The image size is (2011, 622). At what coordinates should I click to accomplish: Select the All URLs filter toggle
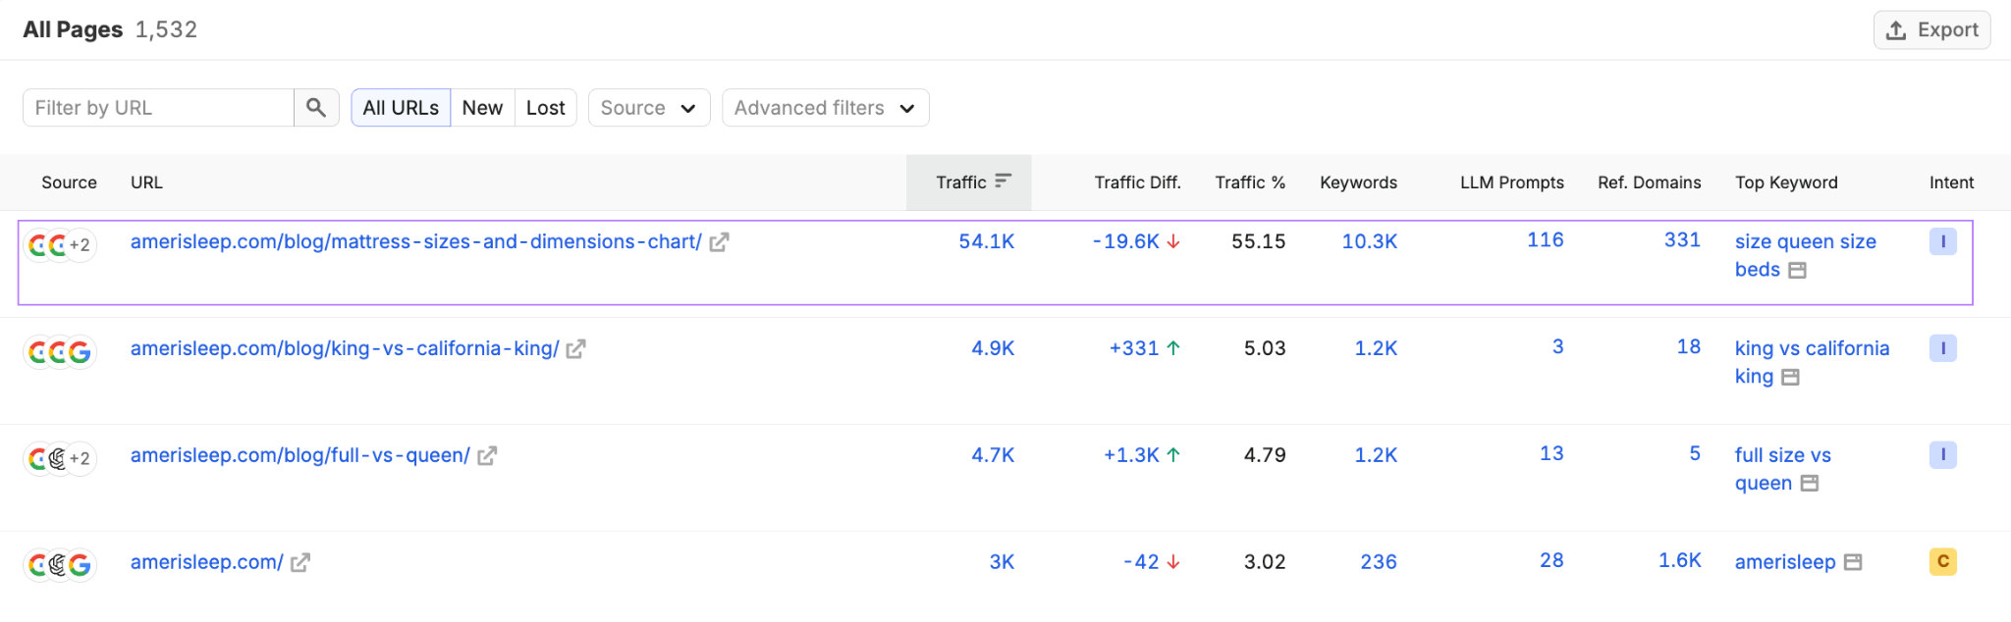coord(401,108)
